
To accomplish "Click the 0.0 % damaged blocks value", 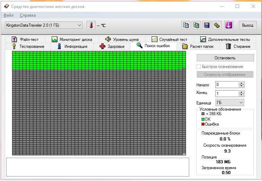I will 225,139.
